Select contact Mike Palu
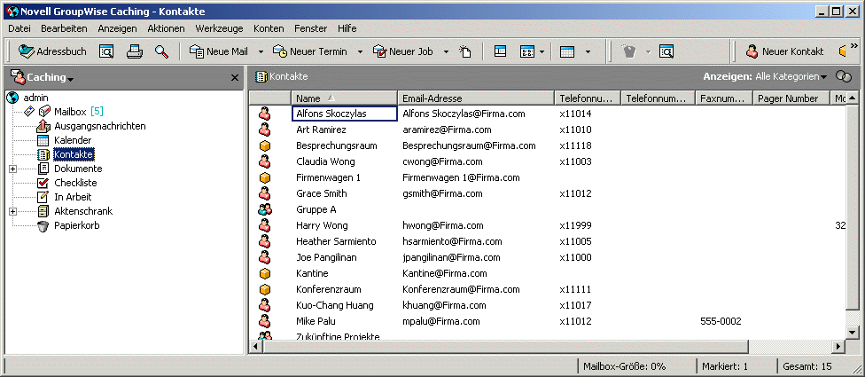 click(x=316, y=321)
